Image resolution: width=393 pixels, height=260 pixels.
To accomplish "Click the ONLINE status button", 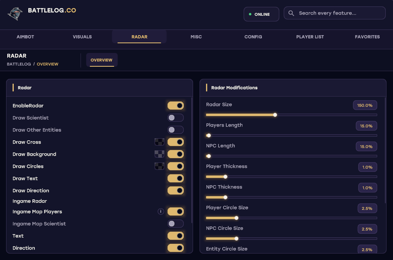I will [x=261, y=14].
